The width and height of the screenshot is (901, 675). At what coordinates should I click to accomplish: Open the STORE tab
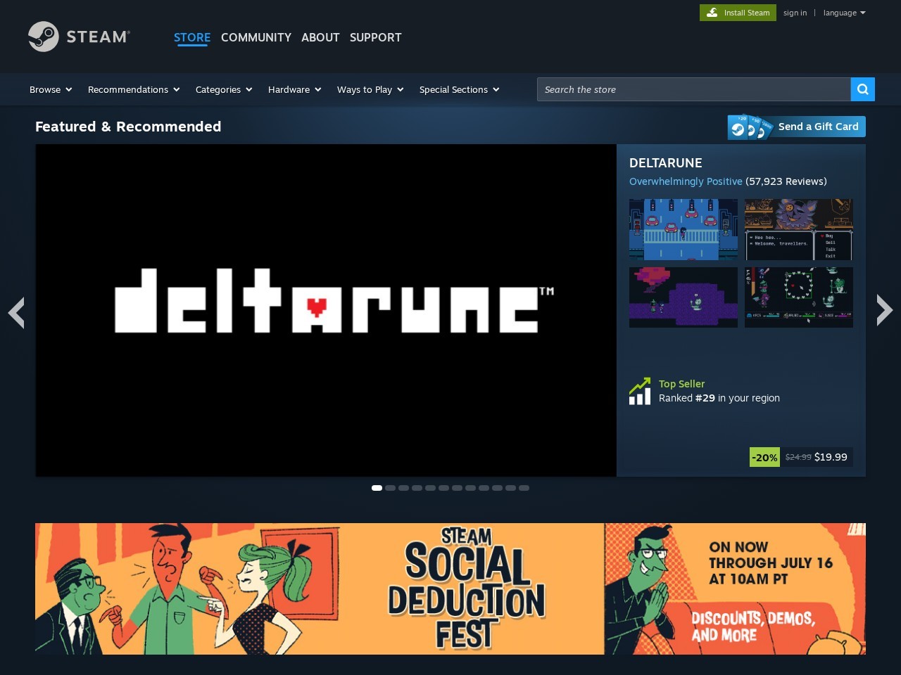(192, 37)
